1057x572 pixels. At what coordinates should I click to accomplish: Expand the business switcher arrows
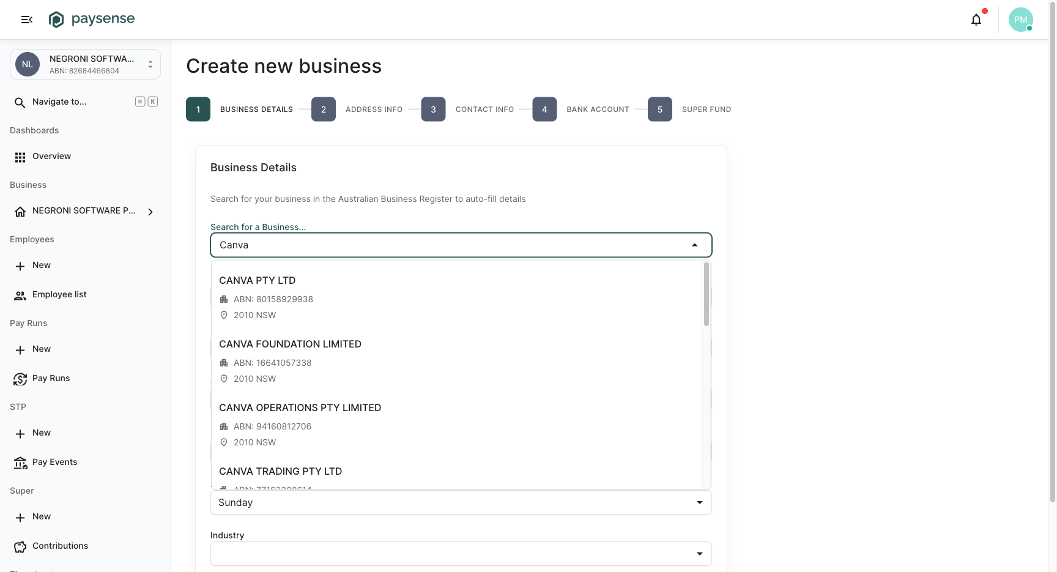pos(150,64)
